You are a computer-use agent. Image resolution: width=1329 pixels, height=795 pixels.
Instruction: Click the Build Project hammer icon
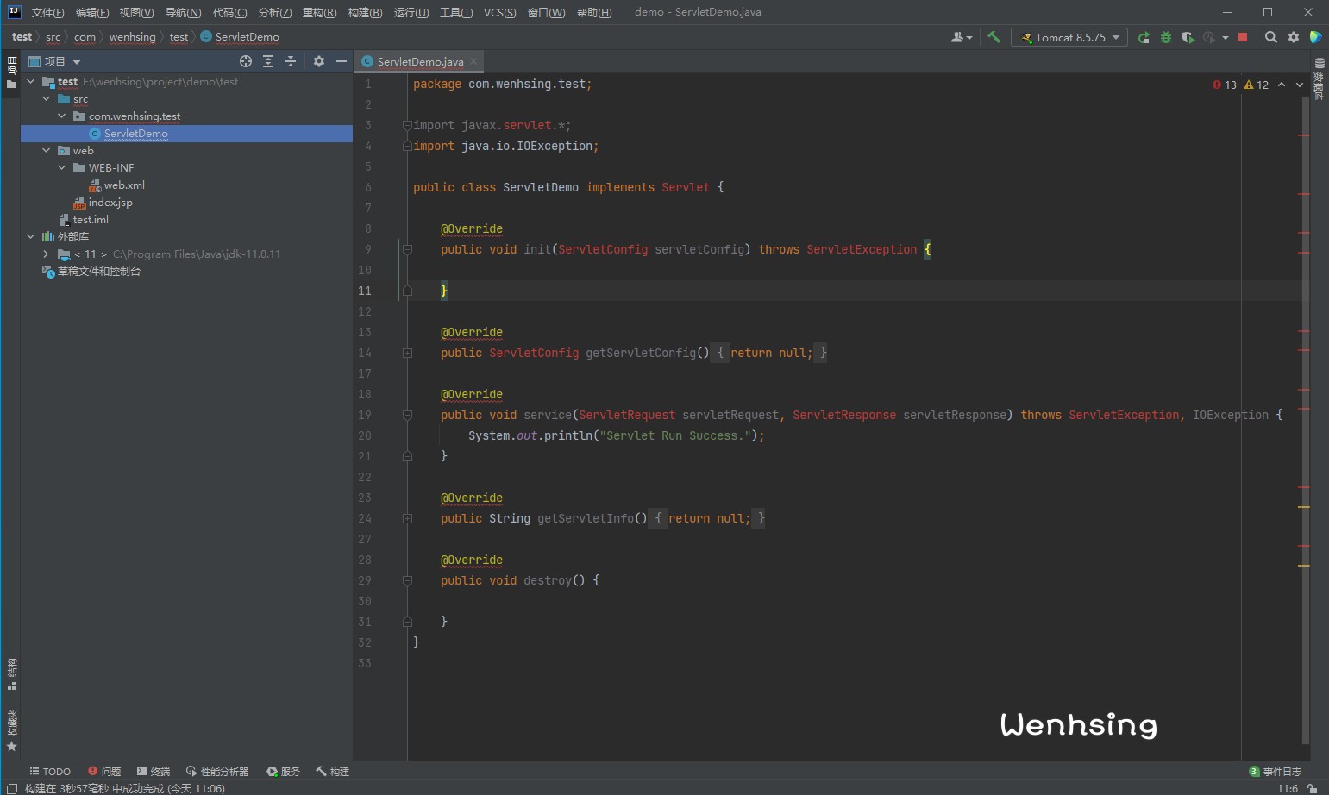[994, 37]
